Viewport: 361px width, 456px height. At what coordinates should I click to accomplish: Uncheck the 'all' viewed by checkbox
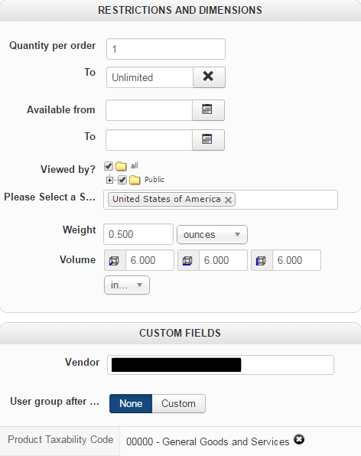109,166
